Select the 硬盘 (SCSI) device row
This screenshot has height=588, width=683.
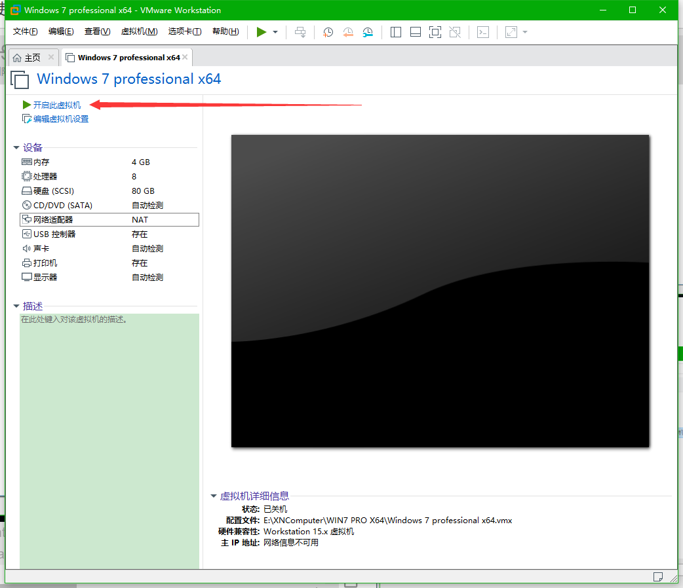tap(109, 191)
